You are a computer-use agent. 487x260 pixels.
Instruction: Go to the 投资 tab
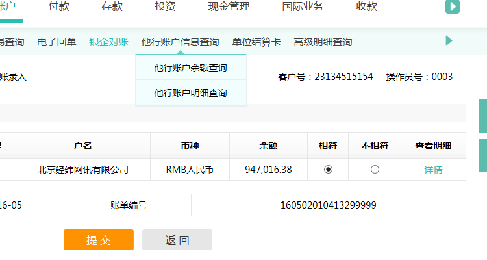coord(165,6)
